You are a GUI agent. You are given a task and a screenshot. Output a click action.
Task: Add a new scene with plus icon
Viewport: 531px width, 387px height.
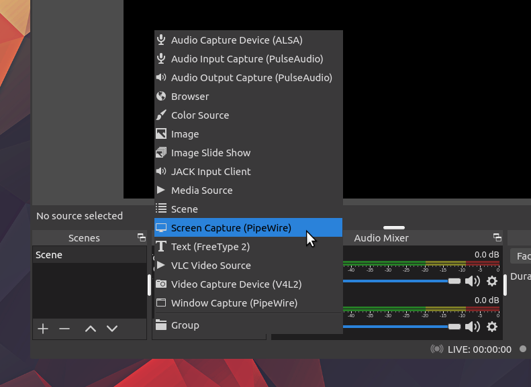pos(43,329)
